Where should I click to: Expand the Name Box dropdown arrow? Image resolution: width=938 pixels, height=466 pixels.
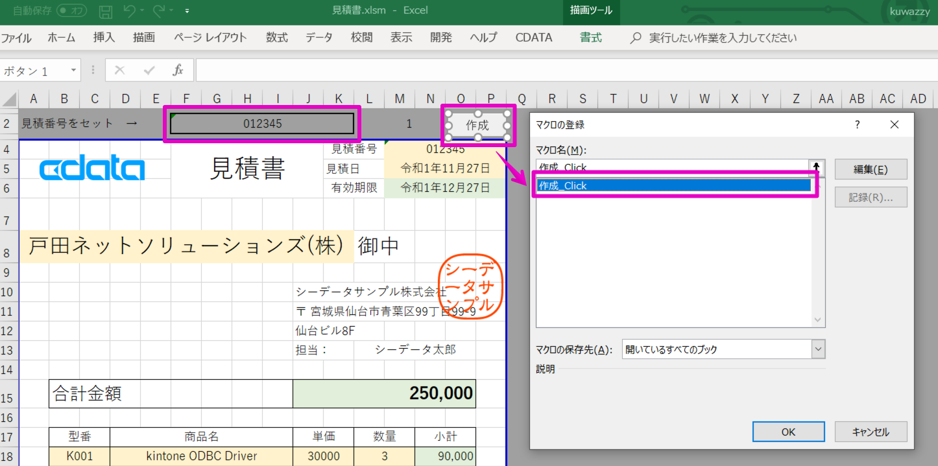pos(74,70)
